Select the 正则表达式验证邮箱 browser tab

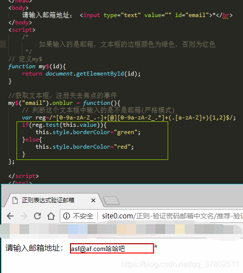[x=54, y=200]
